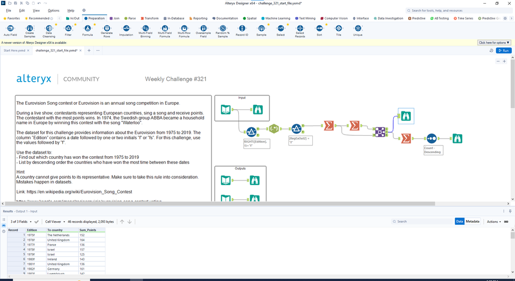This screenshot has width=515, height=281.
Task: Pick the Select Records tool
Action: 300,31
